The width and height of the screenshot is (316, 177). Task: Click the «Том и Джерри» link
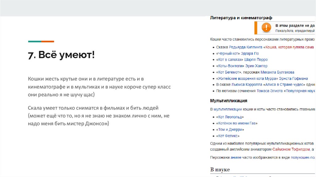pos(229,130)
